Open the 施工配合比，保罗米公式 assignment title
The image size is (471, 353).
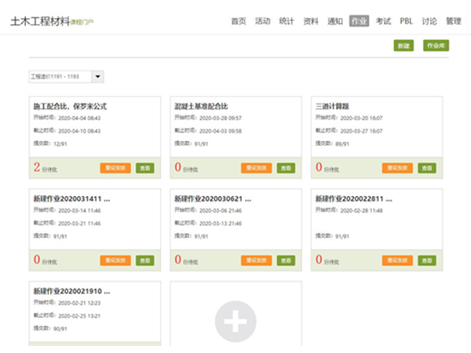click(70, 106)
